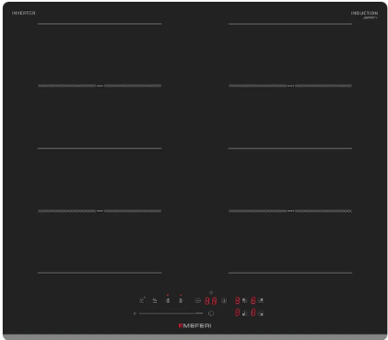Select the rear-left zone selector icon
This screenshot has height=340, width=388.
click(244, 300)
